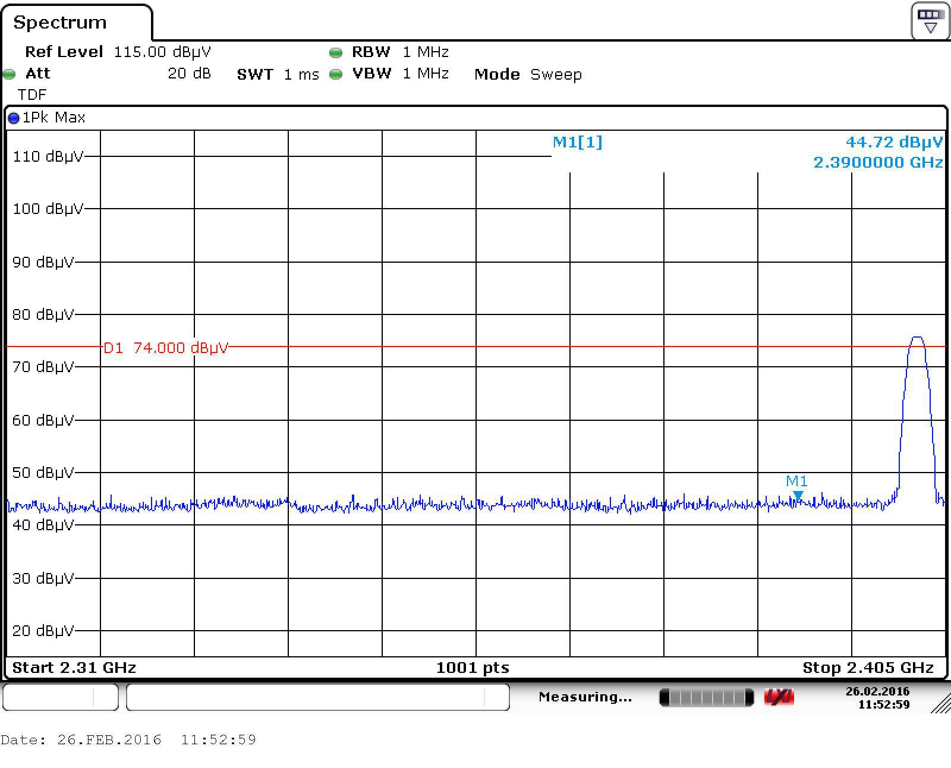The image size is (951, 768).
Task: Click the M1[1] marker info label
Action: (577, 142)
